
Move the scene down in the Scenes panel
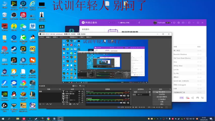point(51,104)
